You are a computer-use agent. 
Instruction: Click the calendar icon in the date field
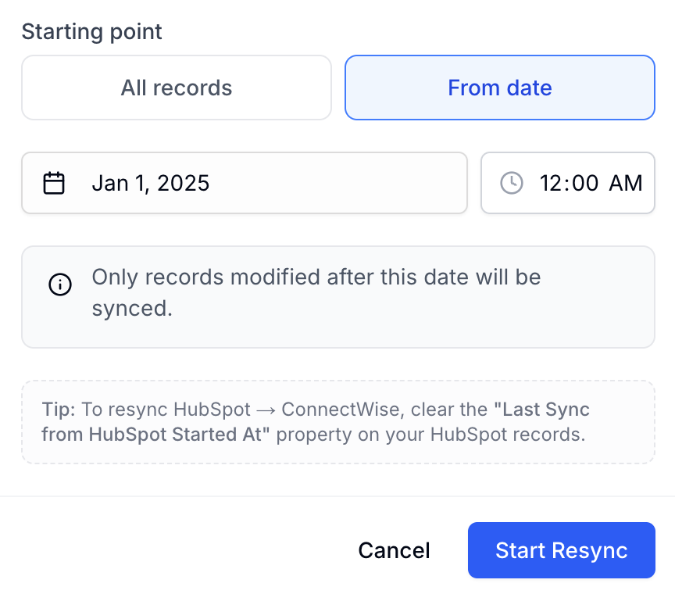[54, 183]
